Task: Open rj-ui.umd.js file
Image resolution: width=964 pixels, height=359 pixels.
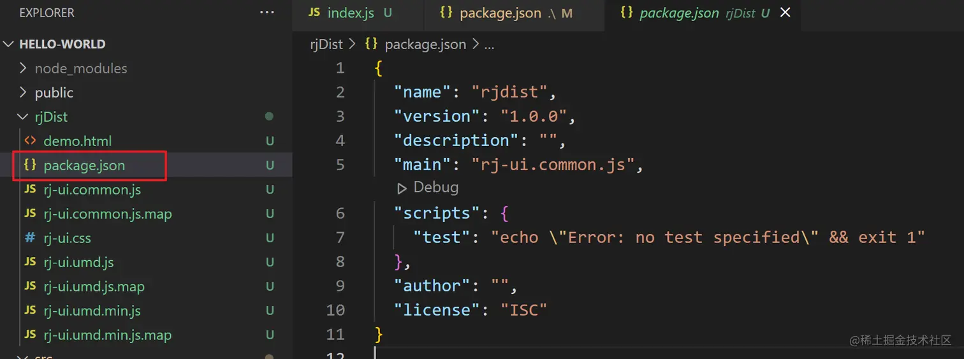Action: pos(78,262)
